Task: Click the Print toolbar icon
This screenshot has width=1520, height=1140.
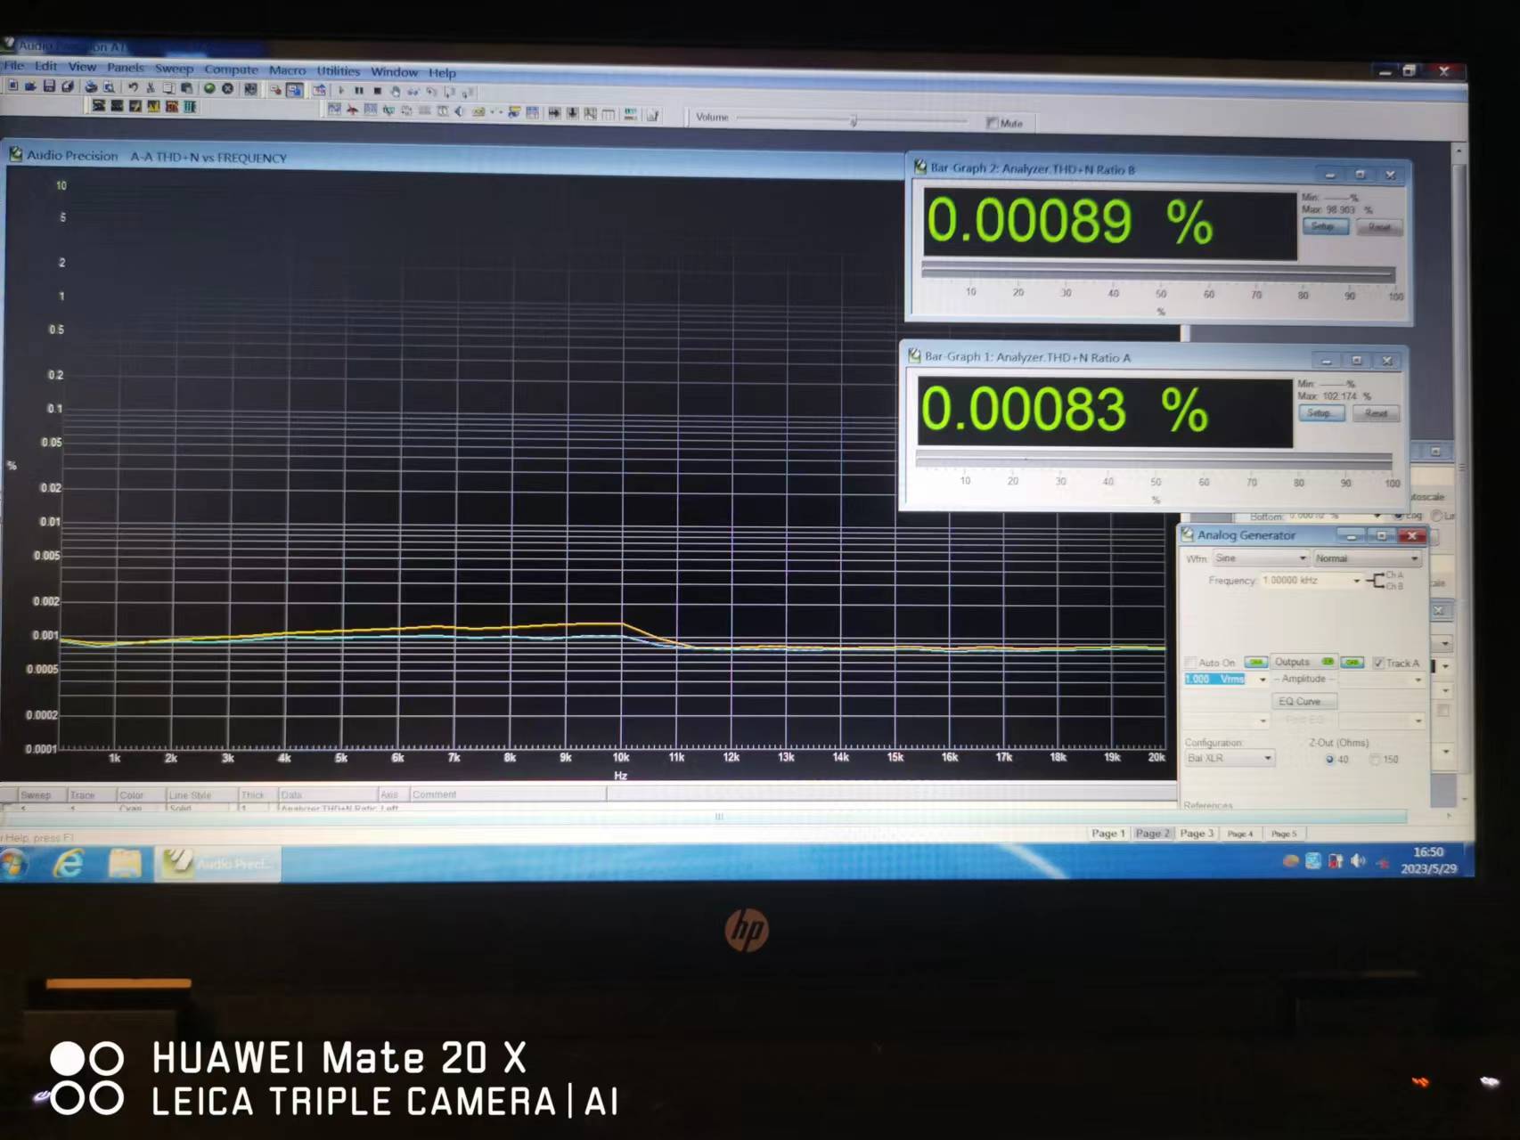Action: [91, 86]
